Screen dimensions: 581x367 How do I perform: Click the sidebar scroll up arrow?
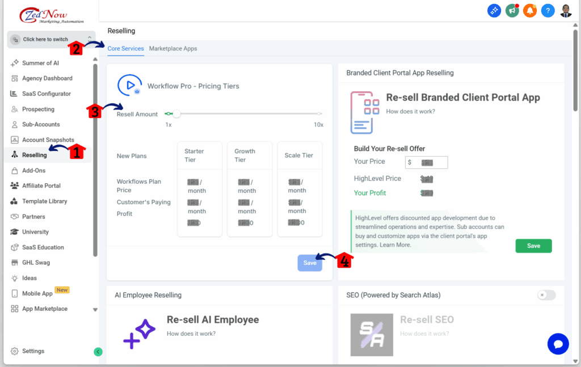[95, 59]
